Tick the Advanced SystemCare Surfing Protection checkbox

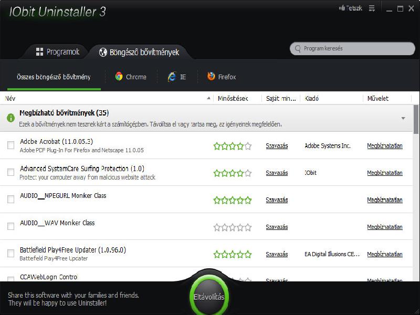tap(10, 172)
